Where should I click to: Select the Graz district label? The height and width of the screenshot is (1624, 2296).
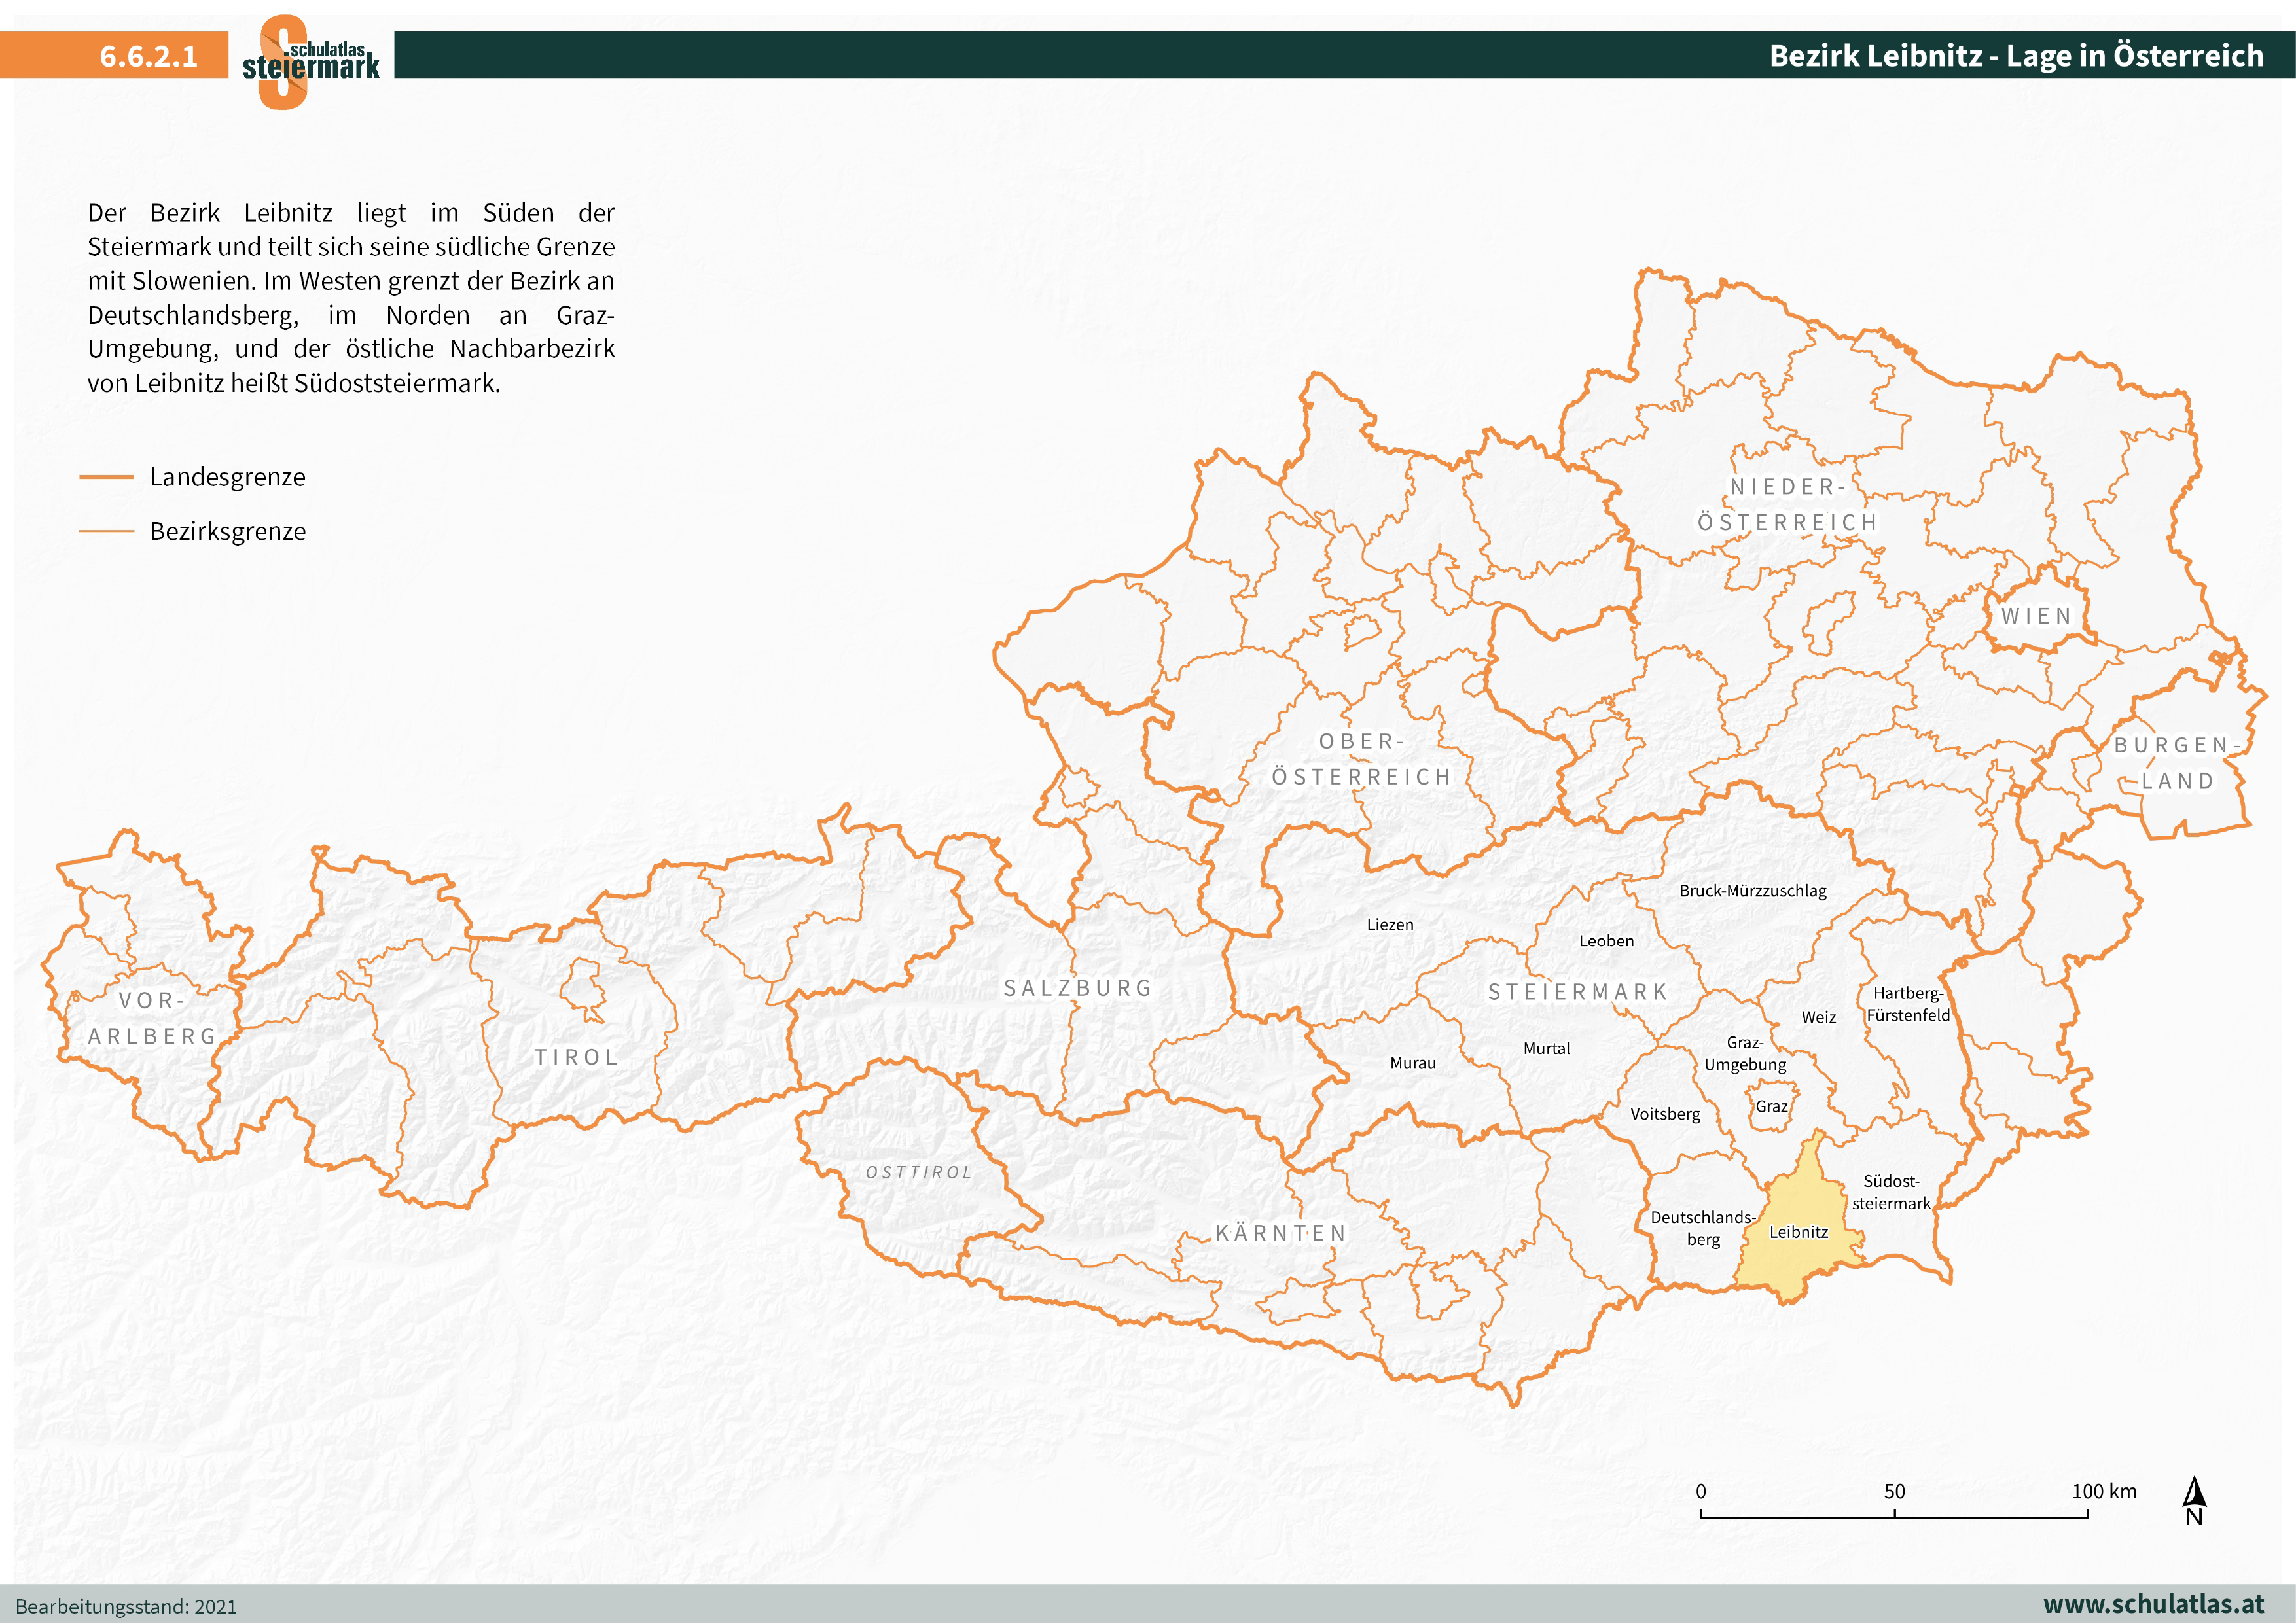click(x=1771, y=1106)
